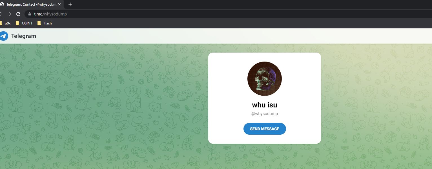Click the Telegram header text link
Viewport: 432px width, 169px height.
click(24, 36)
